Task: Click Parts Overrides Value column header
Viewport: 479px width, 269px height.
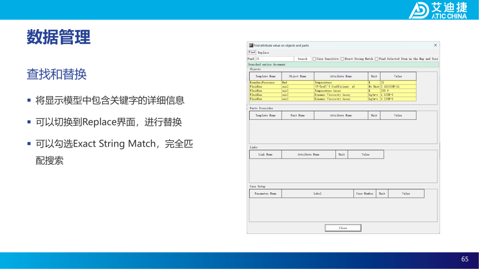Action: tap(398, 115)
